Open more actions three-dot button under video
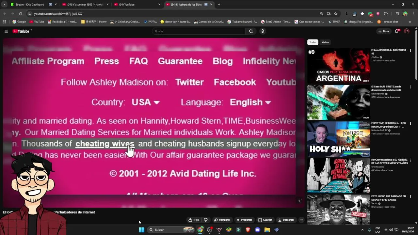This screenshot has height=235, width=418. (301, 220)
